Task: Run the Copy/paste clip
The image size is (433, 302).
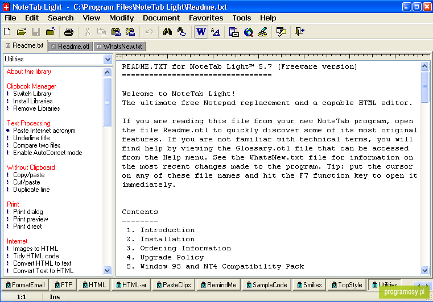Action: pos(28,175)
